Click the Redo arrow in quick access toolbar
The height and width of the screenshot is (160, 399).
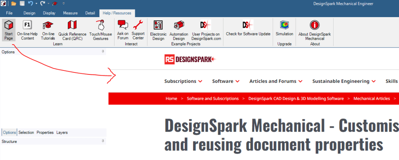point(43,4)
